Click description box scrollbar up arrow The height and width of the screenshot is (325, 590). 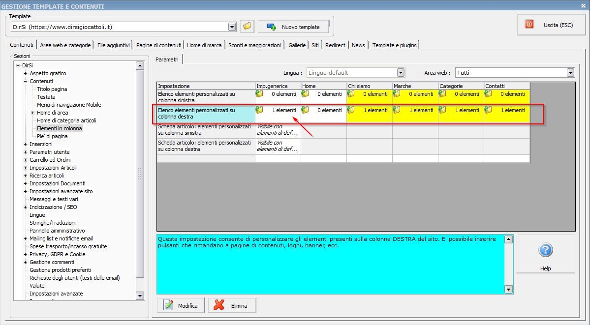point(509,239)
